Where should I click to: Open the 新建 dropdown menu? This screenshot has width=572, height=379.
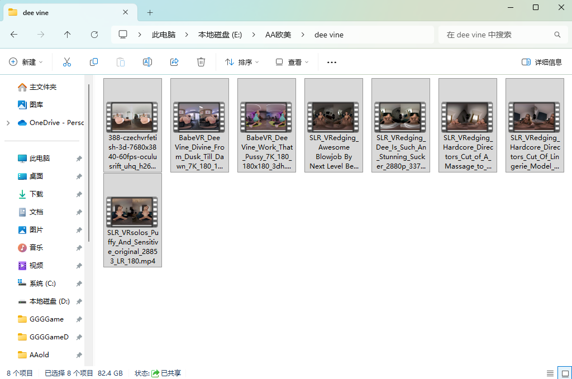click(26, 62)
